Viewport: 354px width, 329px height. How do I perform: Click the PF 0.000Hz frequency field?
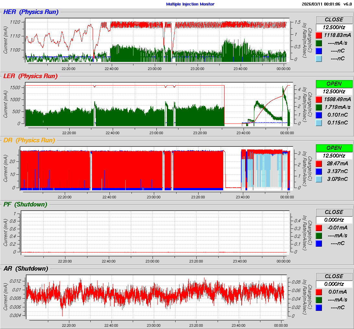point(334,220)
